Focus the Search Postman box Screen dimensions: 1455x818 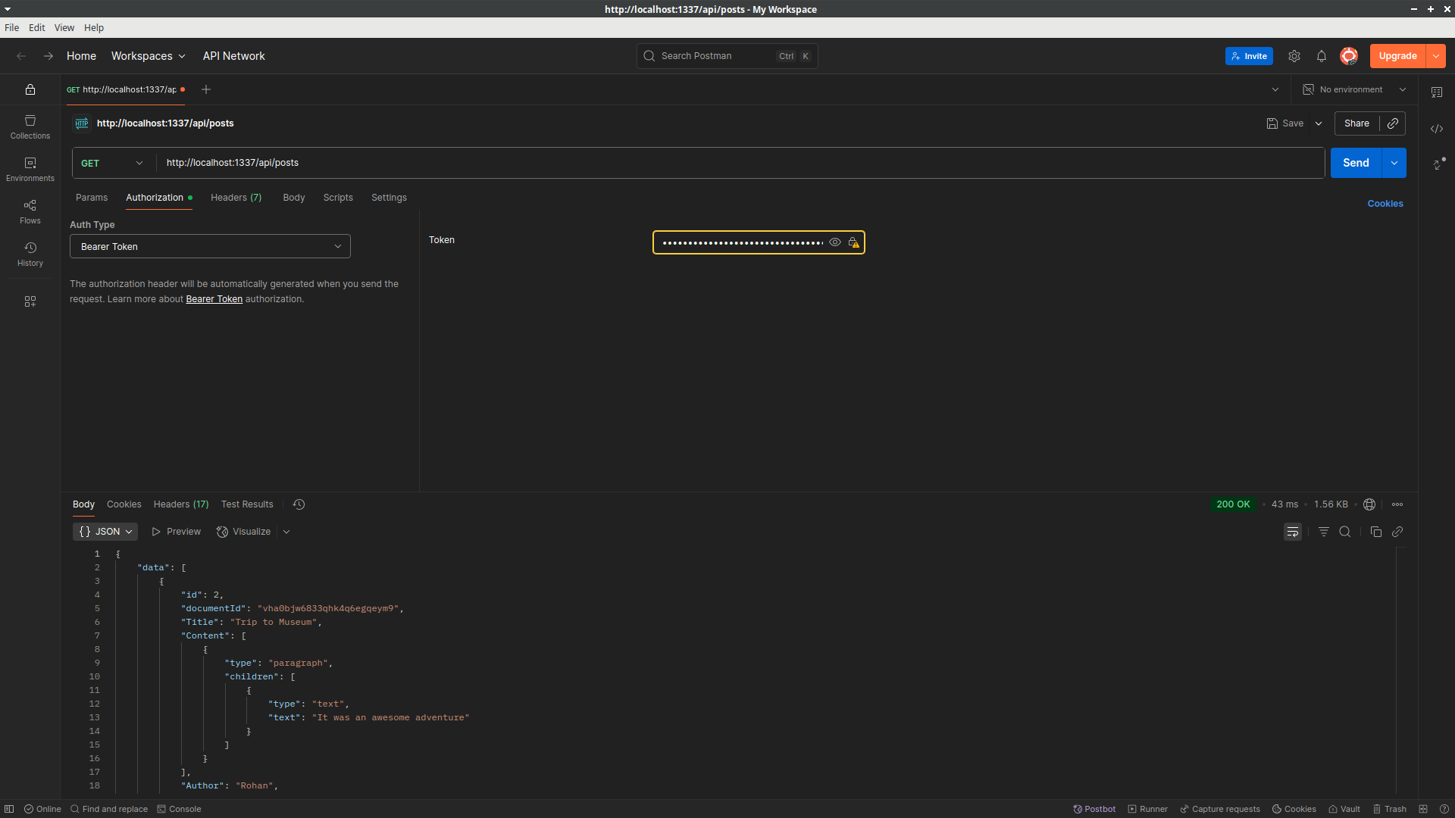point(727,56)
